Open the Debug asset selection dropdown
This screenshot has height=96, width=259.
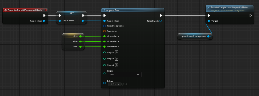114,84
